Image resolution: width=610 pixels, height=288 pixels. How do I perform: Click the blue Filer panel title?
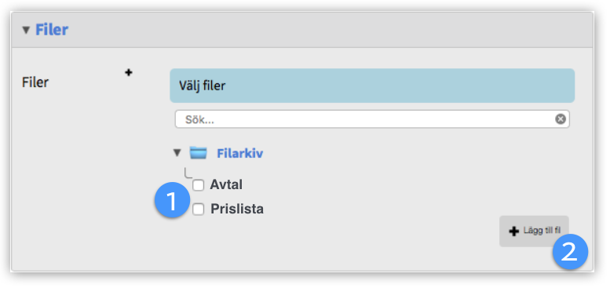pos(52,30)
